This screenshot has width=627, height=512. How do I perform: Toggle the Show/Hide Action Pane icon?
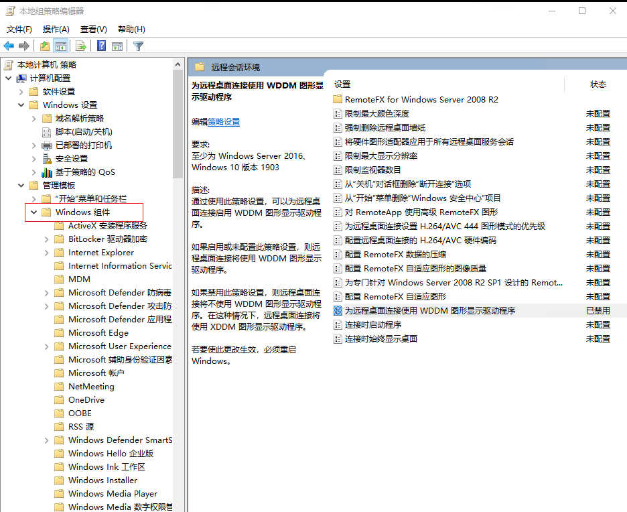point(117,46)
